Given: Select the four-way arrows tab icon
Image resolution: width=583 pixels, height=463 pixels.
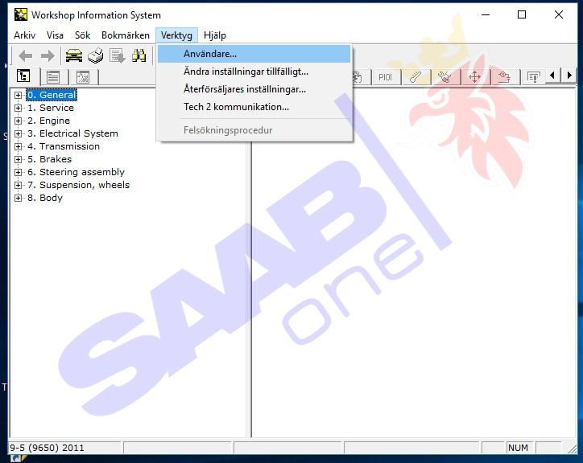Looking at the screenshot, I should tap(474, 77).
